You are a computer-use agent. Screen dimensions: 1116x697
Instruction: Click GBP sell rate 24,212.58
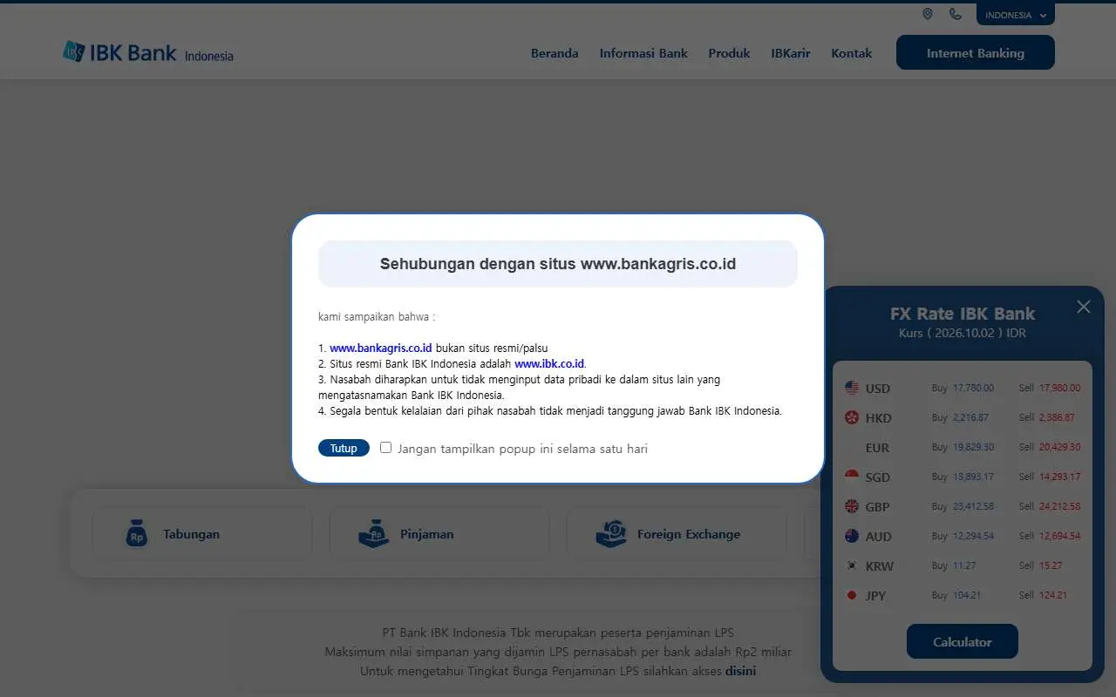point(1059,507)
